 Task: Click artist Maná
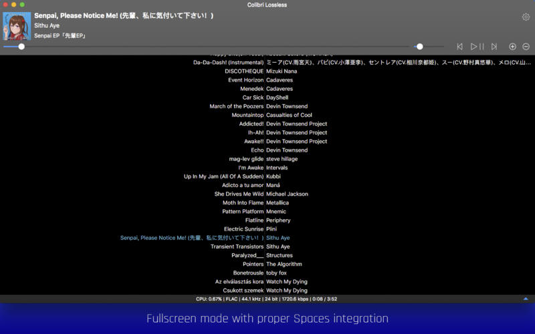click(x=273, y=186)
